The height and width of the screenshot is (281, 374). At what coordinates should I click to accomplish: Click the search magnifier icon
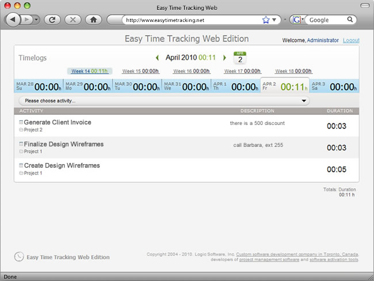(350, 20)
